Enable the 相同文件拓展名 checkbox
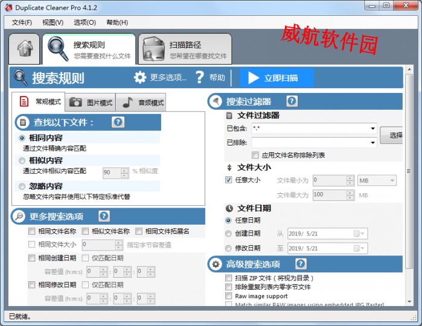 (x=139, y=231)
